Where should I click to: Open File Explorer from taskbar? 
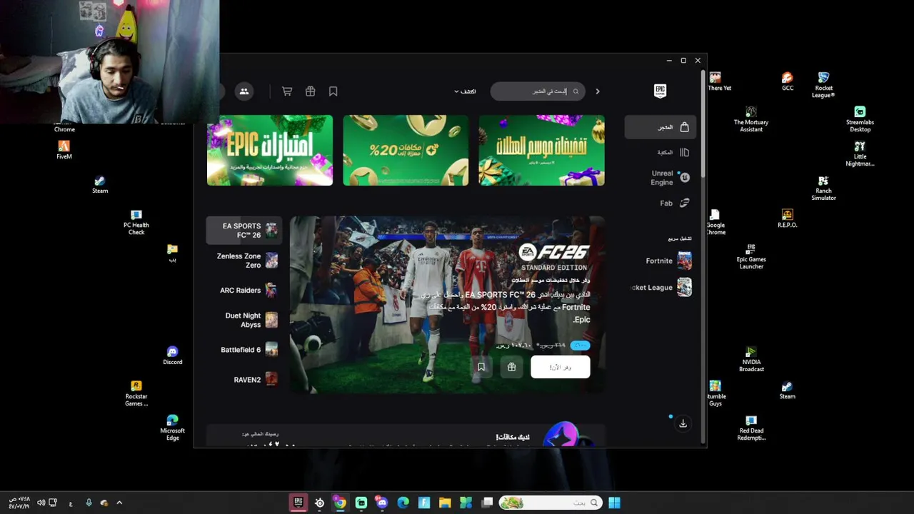445,503
